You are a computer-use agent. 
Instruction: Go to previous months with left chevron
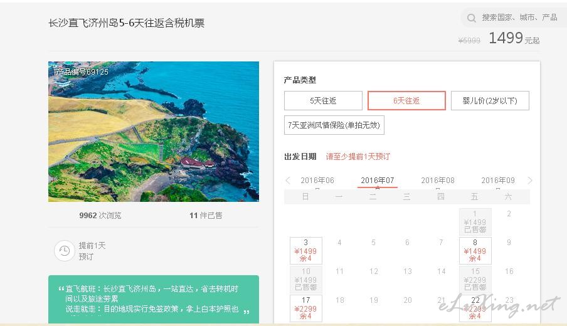[288, 181]
